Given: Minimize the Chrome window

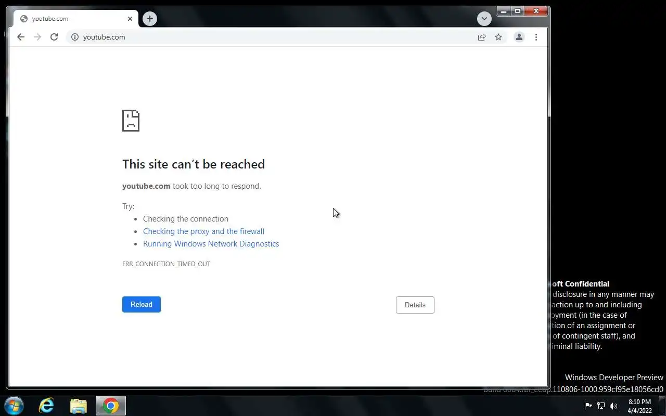Looking at the screenshot, I should (503, 11).
